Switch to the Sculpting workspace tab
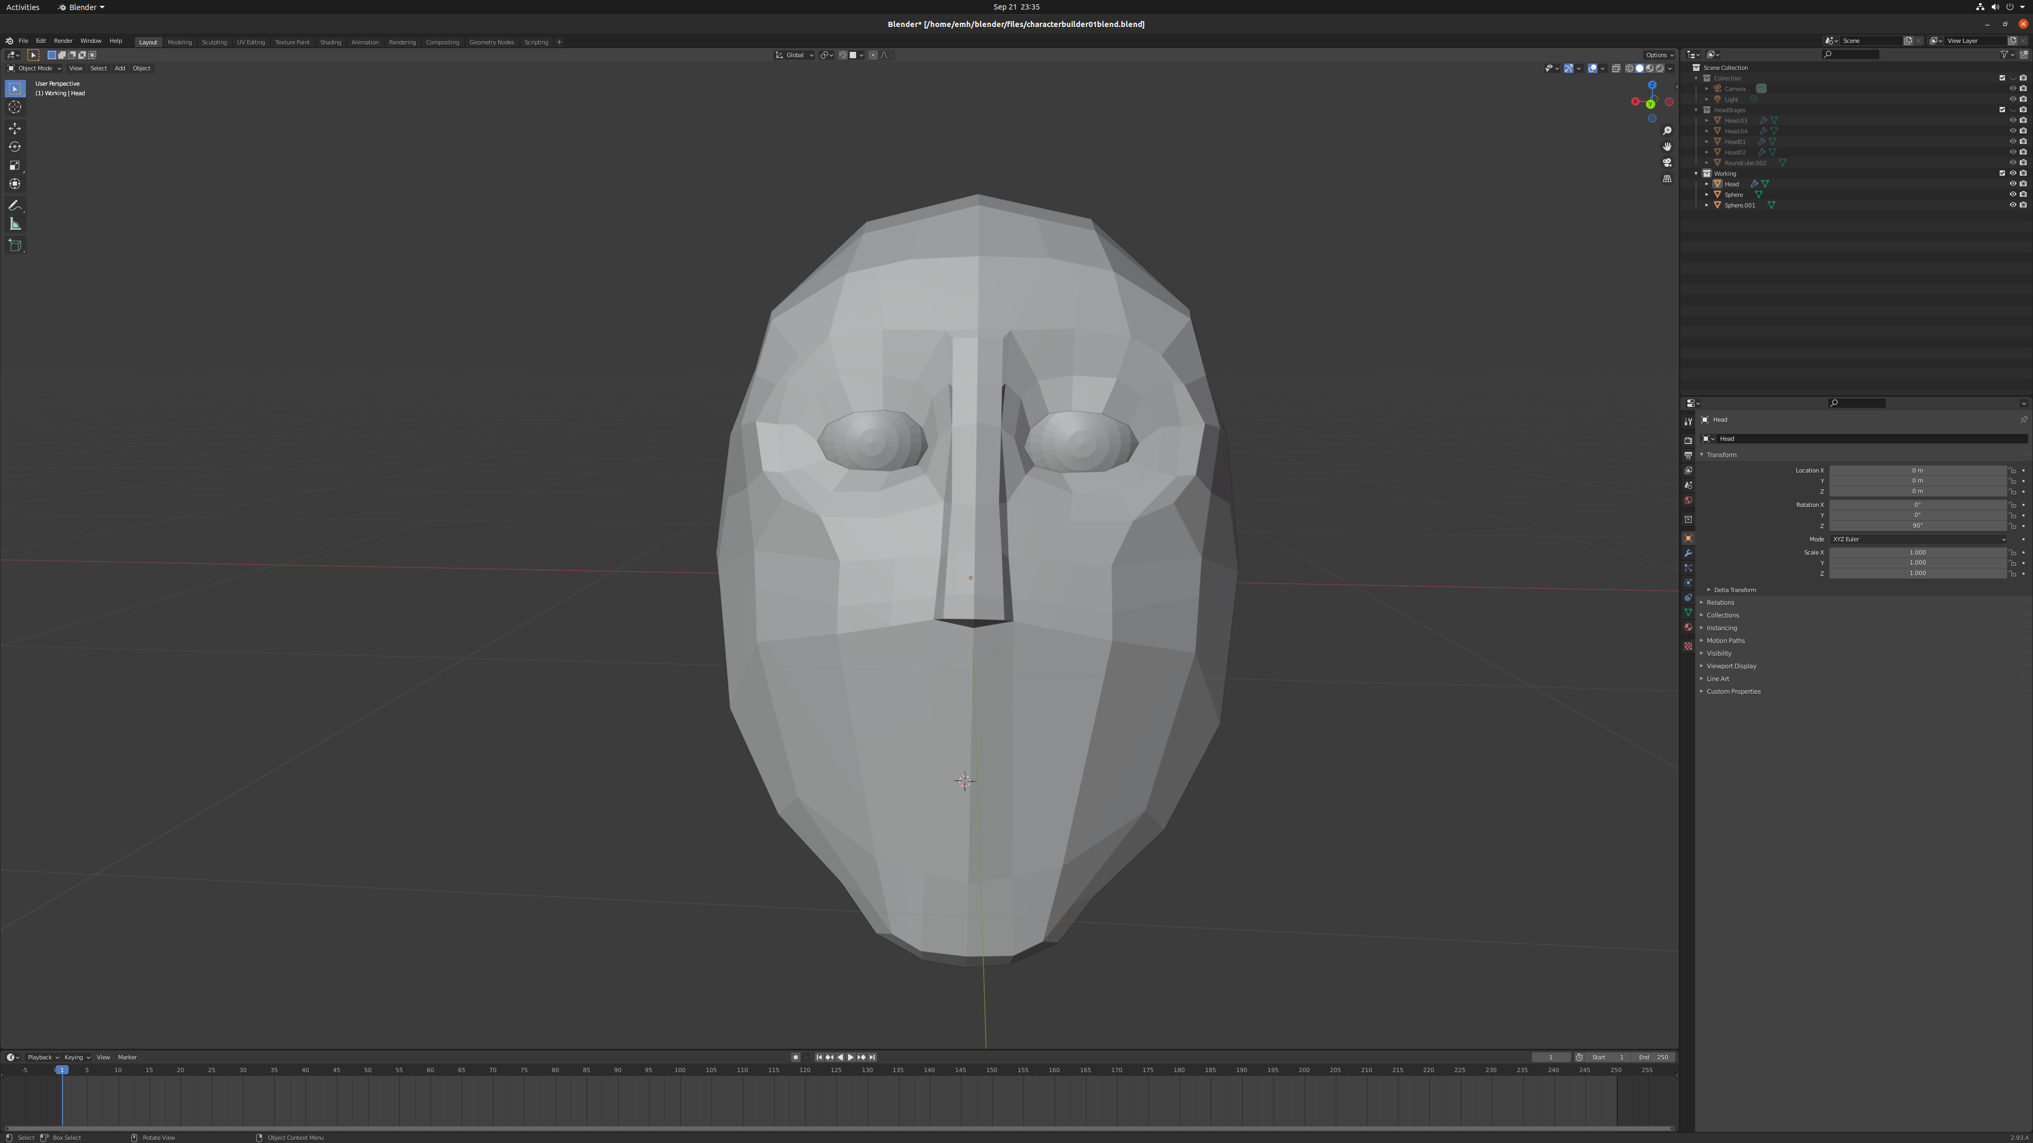 click(x=214, y=42)
